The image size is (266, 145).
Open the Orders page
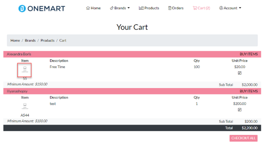coord(176,8)
